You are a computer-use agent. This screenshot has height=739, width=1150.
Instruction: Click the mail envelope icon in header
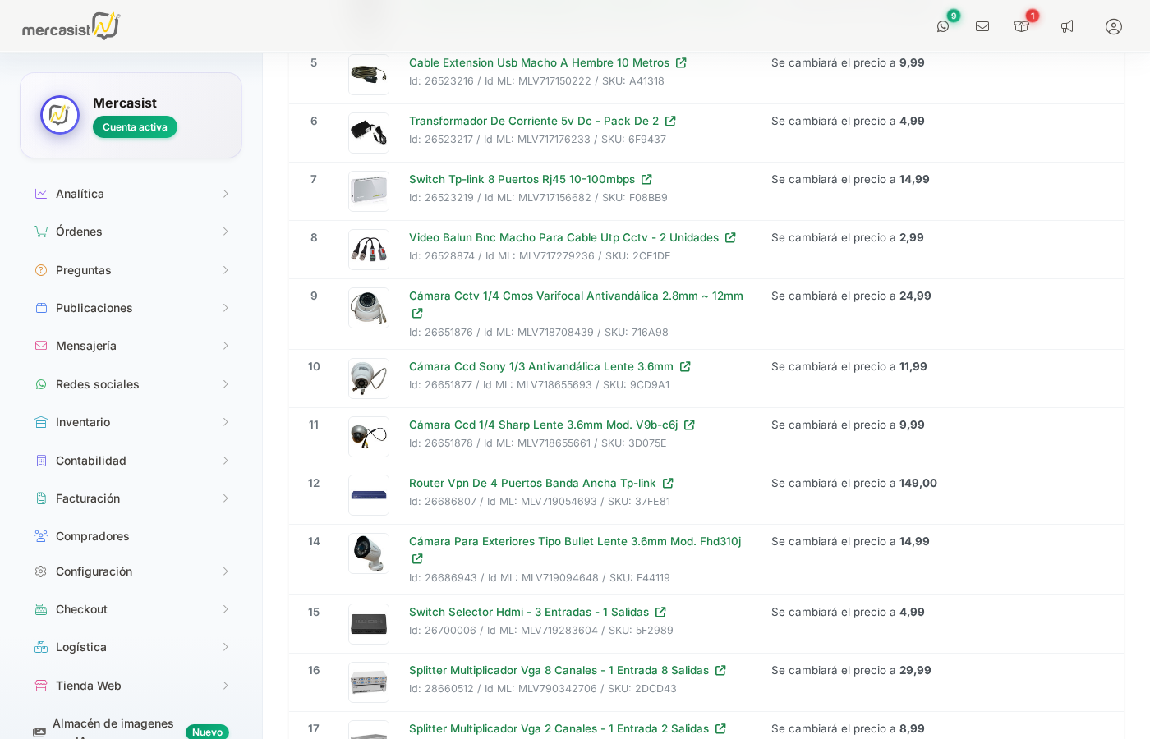click(982, 26)
